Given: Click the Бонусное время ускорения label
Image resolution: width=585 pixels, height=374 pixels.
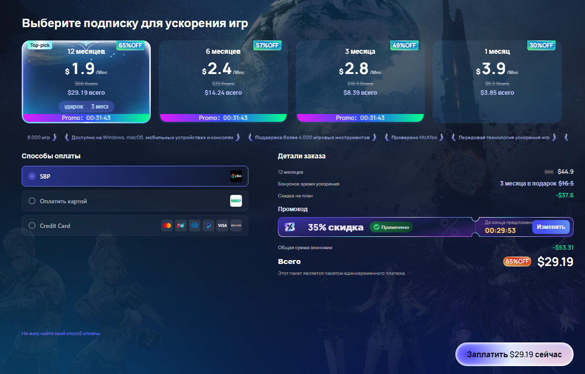Looking at the screenshot, I should click(x=309, y=184).
